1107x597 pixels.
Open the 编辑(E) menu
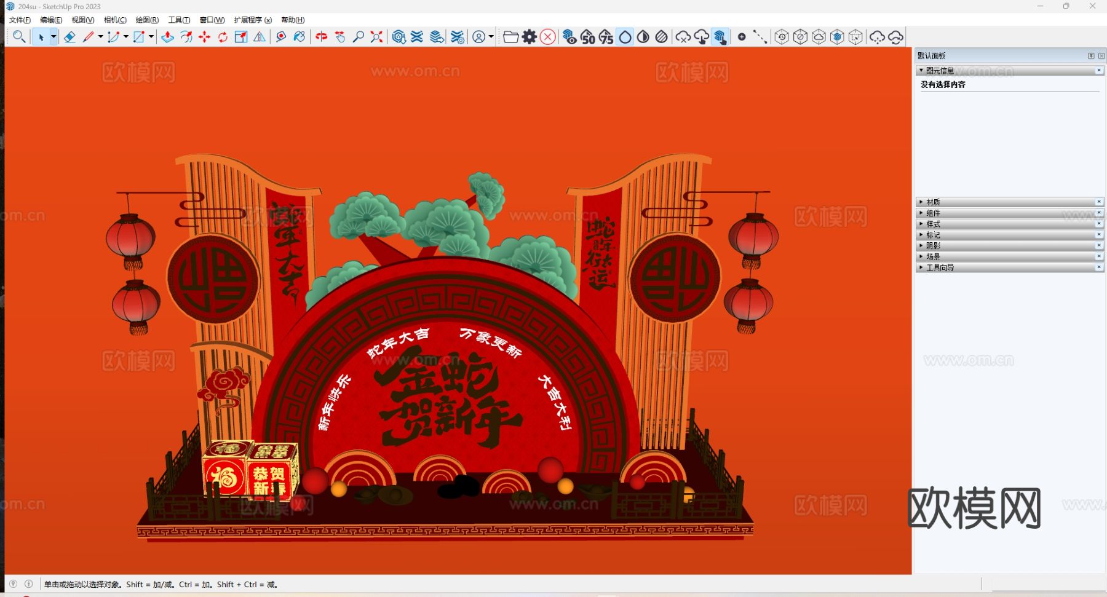(x=51, y=20)
